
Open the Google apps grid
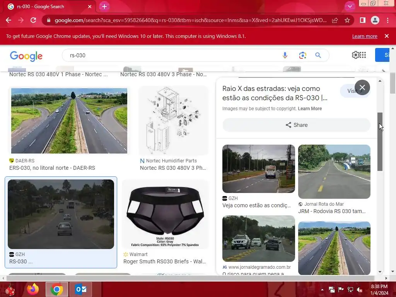pyautogui.click(x=363, y=55)
